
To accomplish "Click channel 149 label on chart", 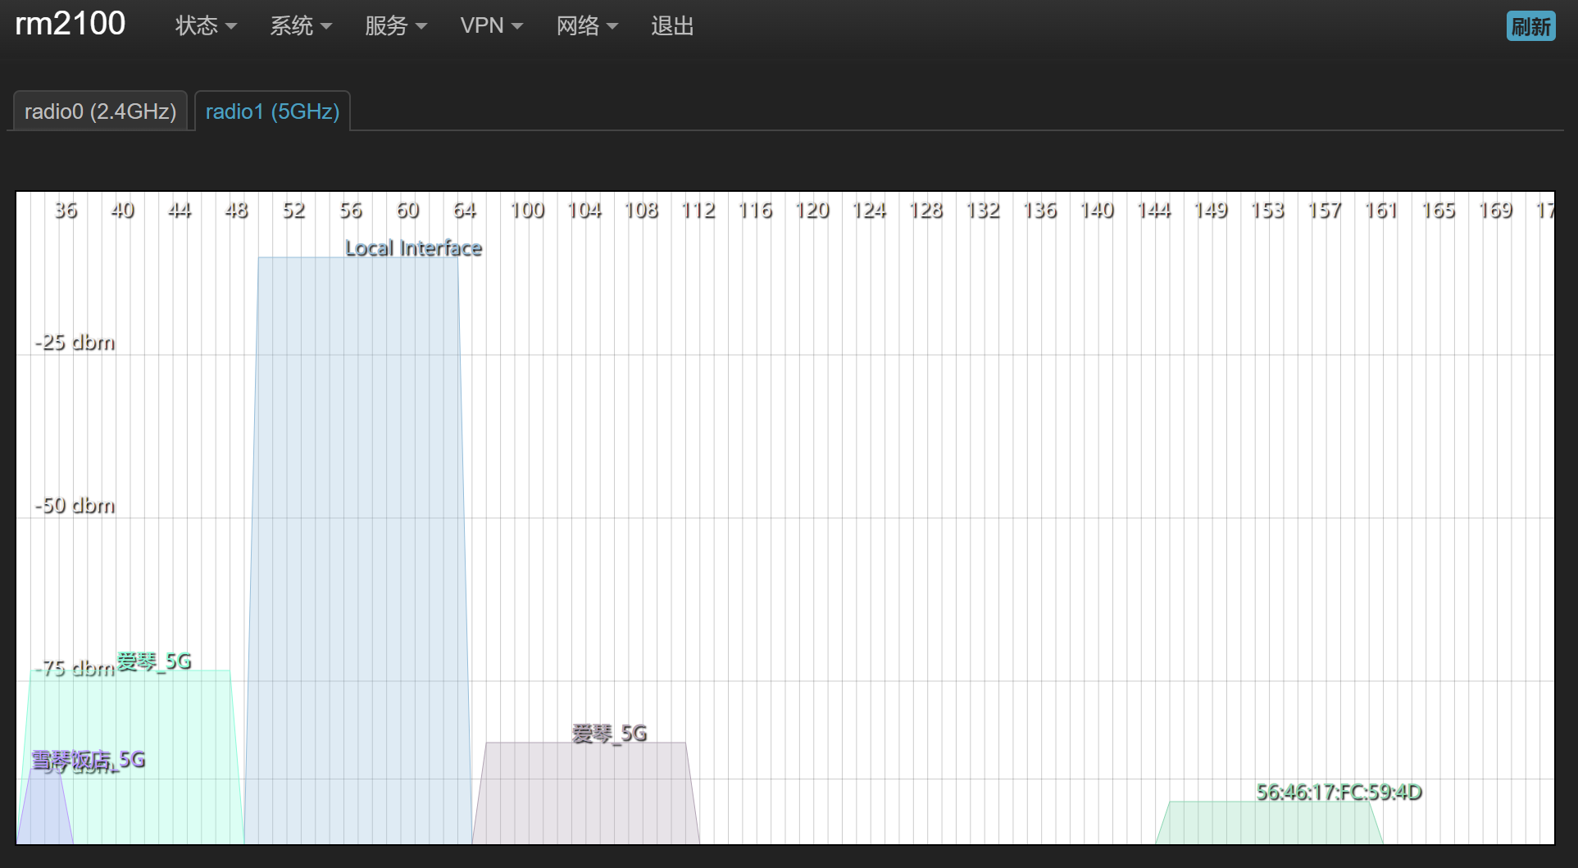I will click(1211, 211).
